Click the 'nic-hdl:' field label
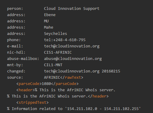Screen dimensions: 153x113 (16, 52)
